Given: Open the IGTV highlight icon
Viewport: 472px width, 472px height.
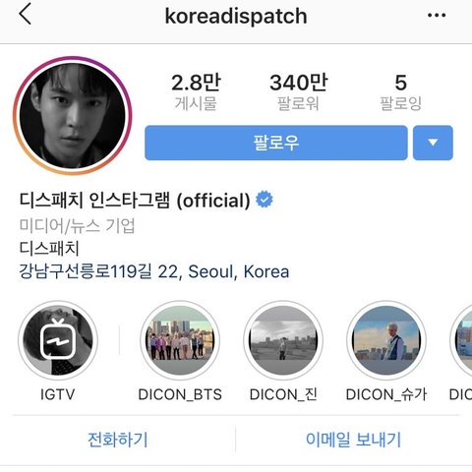Looking at the screenshot, I should pyautogui.click(x=58, y=340).
